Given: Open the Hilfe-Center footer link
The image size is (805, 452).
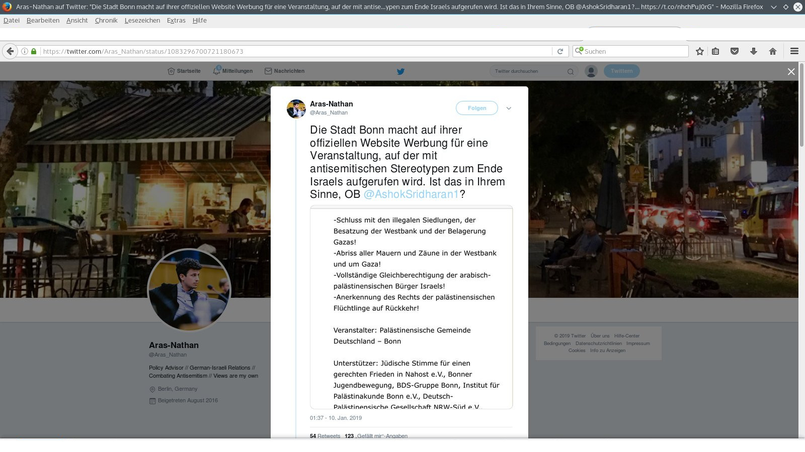Looking at the screenshot, I should [x=627, y=336].
